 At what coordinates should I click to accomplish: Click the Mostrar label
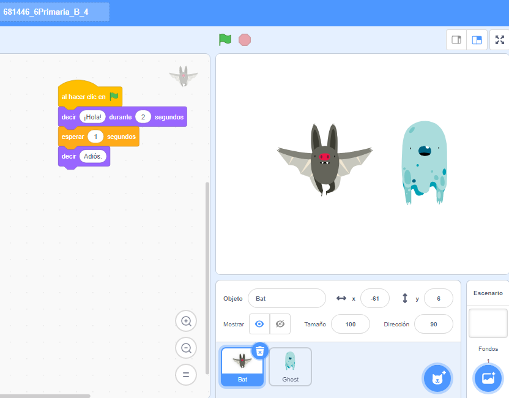pos(234,325)
